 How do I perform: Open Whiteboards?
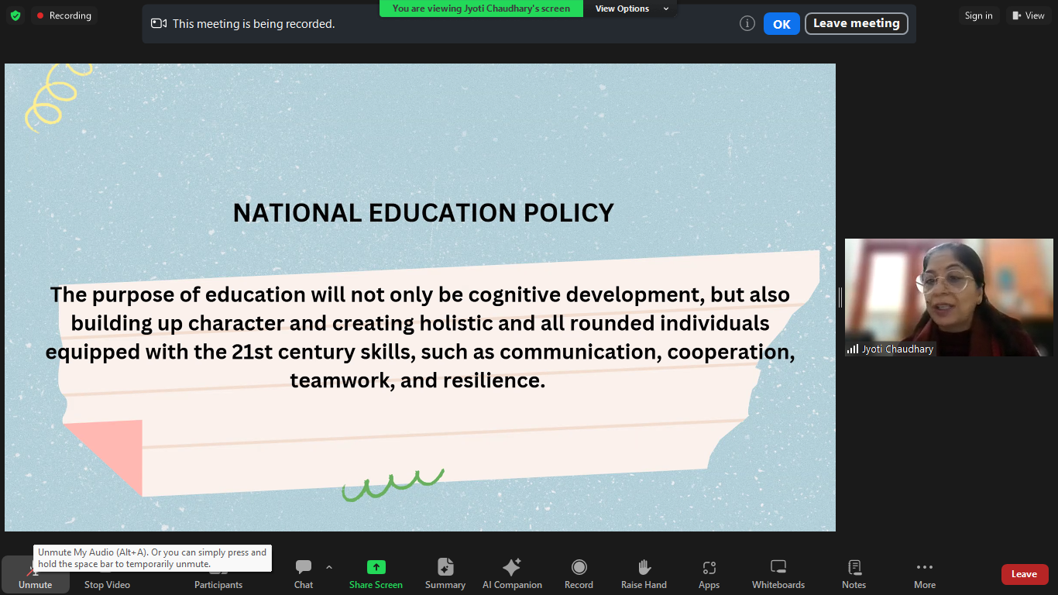[778, 575]
